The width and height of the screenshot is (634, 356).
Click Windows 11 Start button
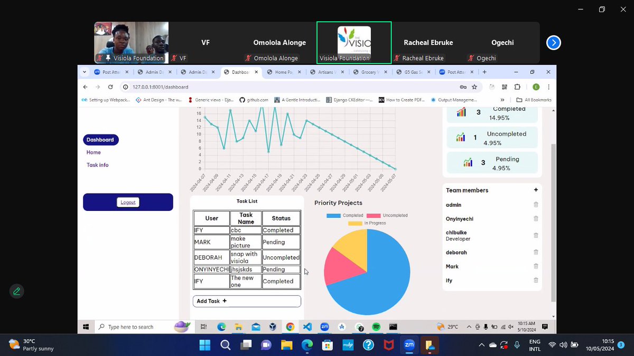point(204,345)
